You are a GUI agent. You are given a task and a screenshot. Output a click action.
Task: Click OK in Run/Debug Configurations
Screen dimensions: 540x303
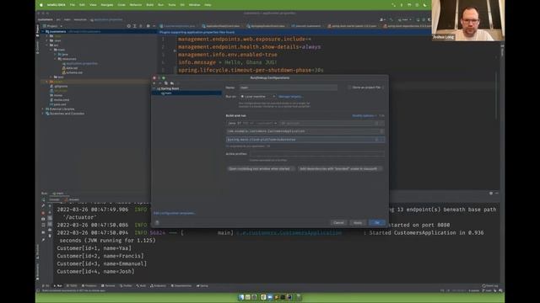pos(377,222)
